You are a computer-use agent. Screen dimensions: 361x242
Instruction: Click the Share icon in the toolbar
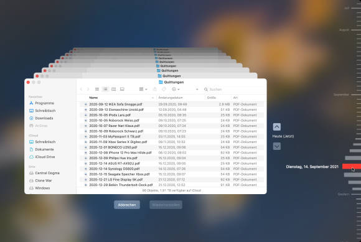coord(155,89)
